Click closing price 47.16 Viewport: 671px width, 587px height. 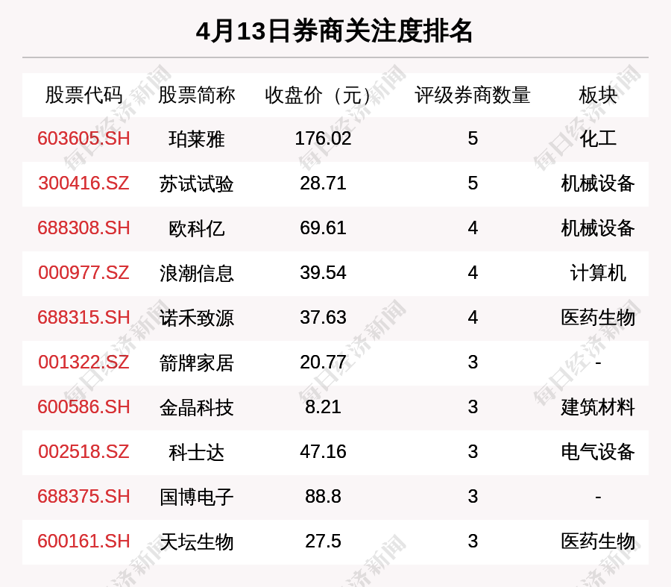tap(323, 452)
